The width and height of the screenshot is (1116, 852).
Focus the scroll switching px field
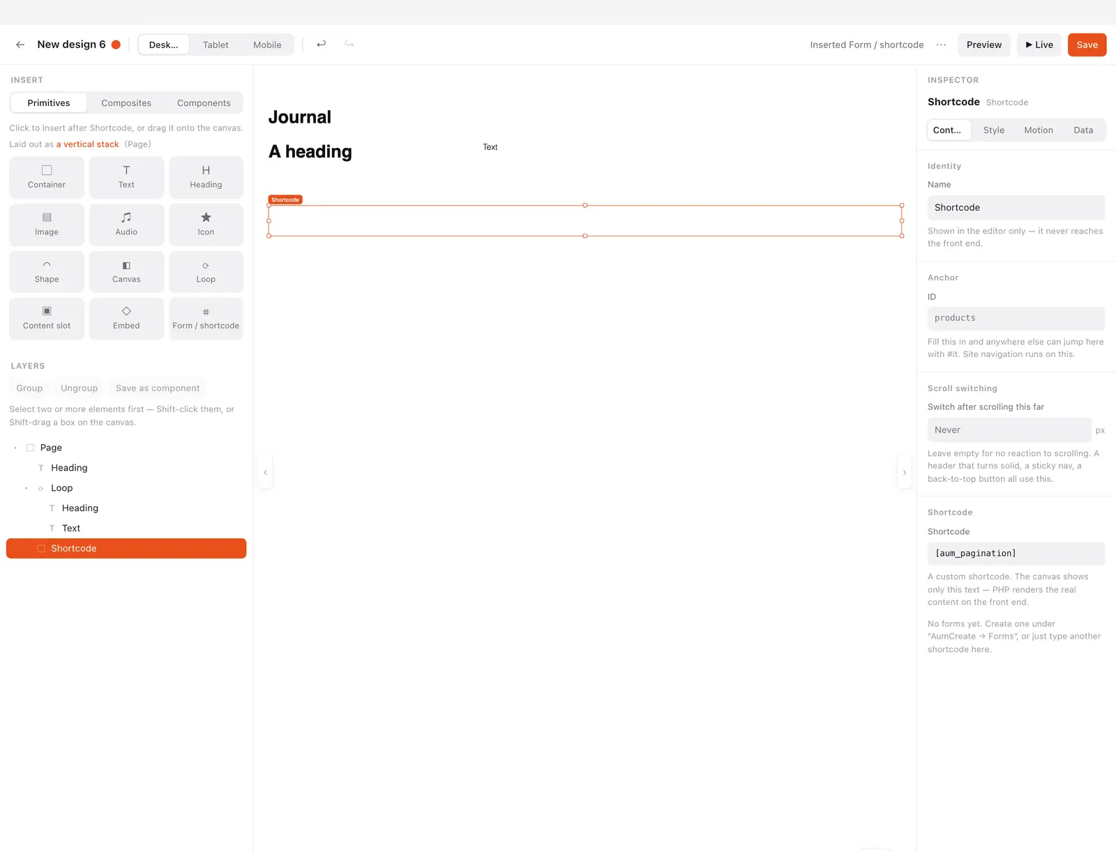1009,430
